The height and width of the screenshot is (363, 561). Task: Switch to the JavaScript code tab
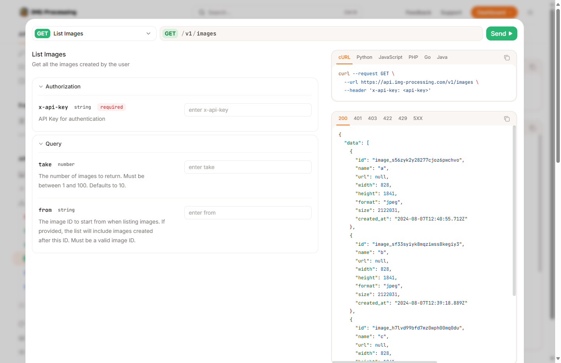coord(390,57)
